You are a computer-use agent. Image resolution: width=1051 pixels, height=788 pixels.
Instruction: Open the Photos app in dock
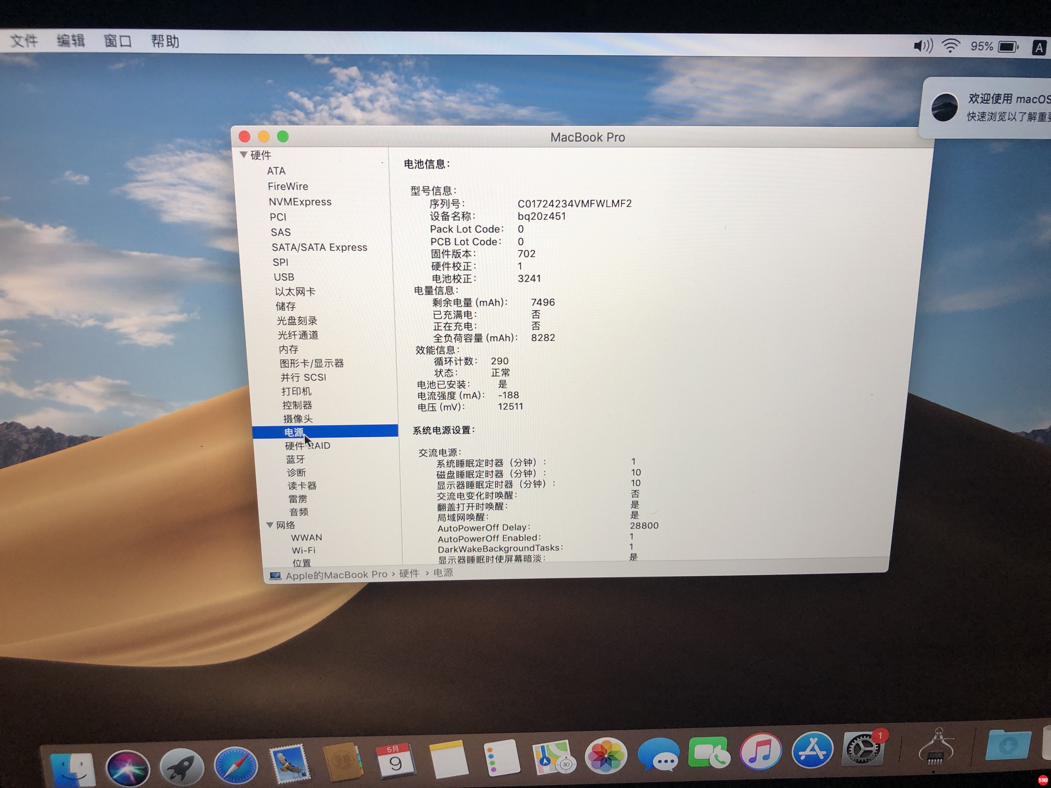point(606,755)
